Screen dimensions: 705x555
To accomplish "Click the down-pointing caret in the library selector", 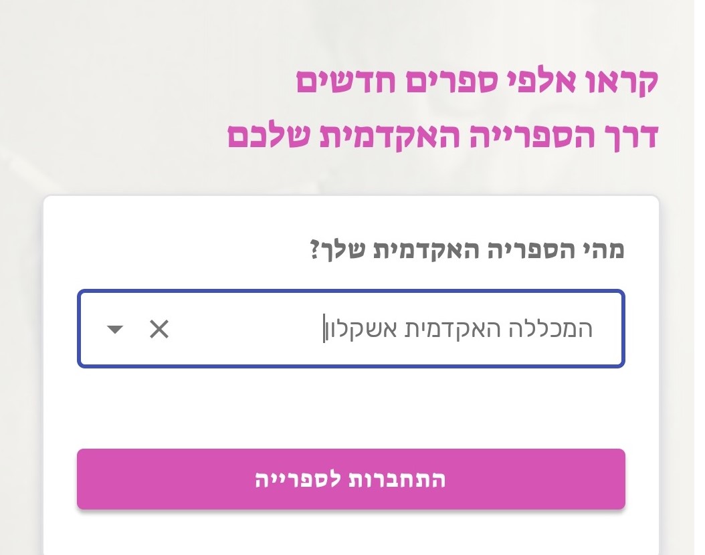I will (115, 329).
